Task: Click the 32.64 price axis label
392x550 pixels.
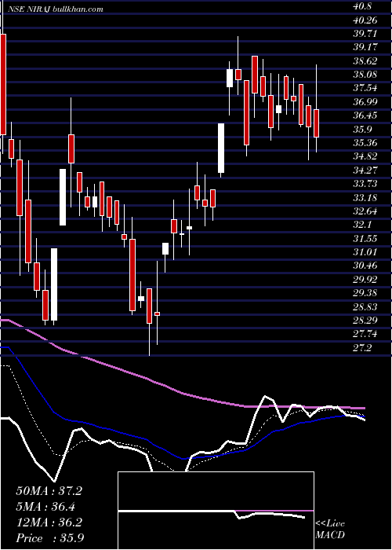Action: 365,211
